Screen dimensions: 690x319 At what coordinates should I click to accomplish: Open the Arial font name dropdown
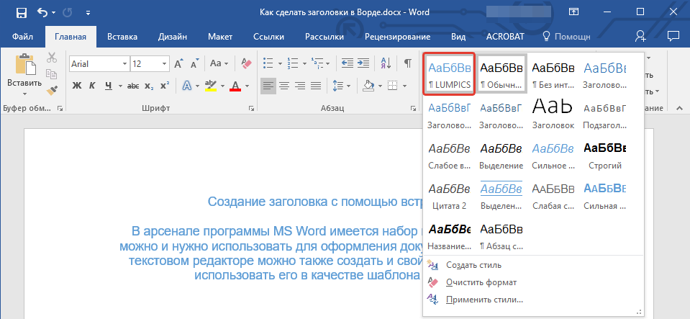(x=124, y=63)
